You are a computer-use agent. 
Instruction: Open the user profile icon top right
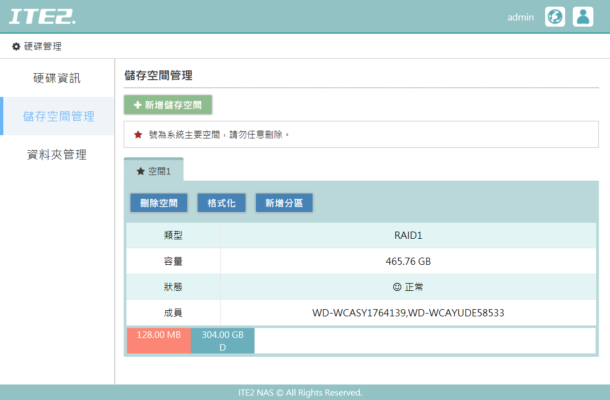[x=583, y=17]
